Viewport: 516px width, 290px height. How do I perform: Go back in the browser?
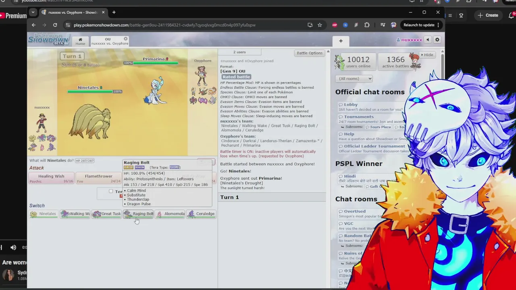pos(34,25)
